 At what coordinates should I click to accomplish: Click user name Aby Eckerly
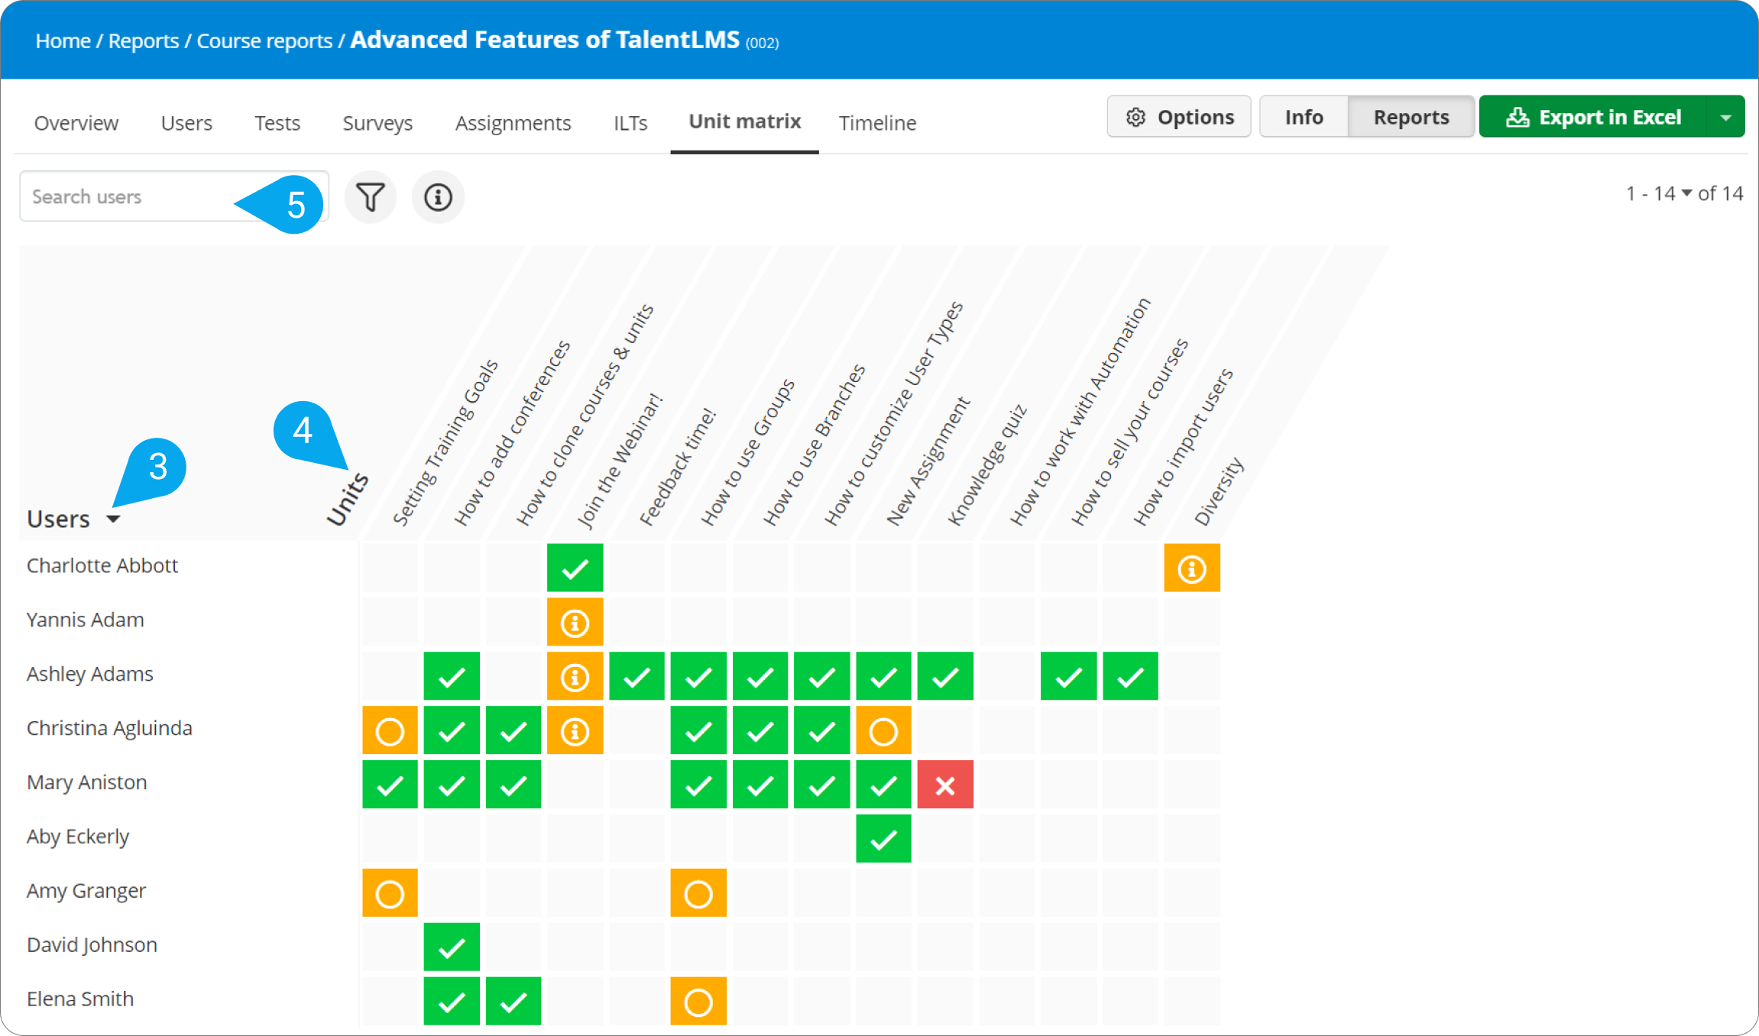78,837
